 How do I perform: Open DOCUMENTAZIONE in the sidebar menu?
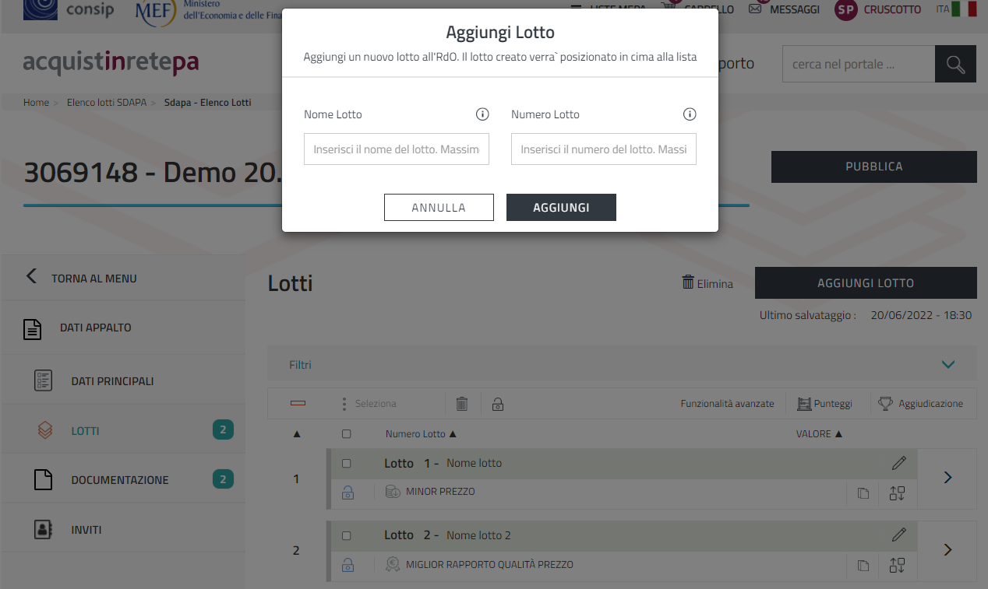(x=119, y=480)
